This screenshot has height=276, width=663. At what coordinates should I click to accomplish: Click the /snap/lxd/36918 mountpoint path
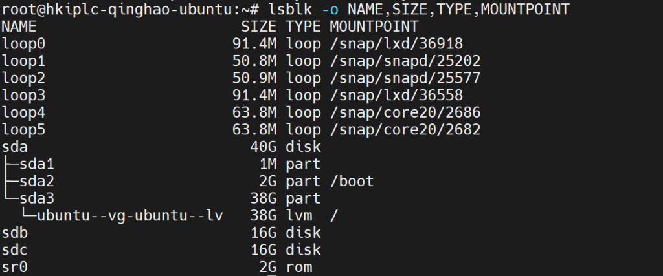pyautogui.click(x=396, y=44)
